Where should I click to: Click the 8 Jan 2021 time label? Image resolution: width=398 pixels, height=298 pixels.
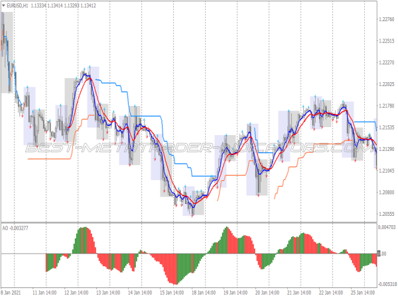pyautogui.click(x=11, y=293)
